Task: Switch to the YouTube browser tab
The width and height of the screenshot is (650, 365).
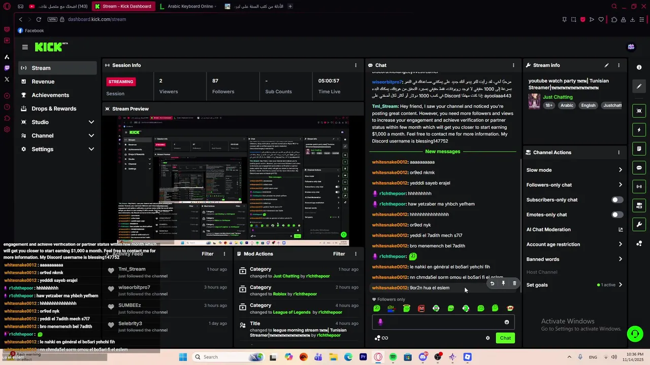Action: [58, 7]
